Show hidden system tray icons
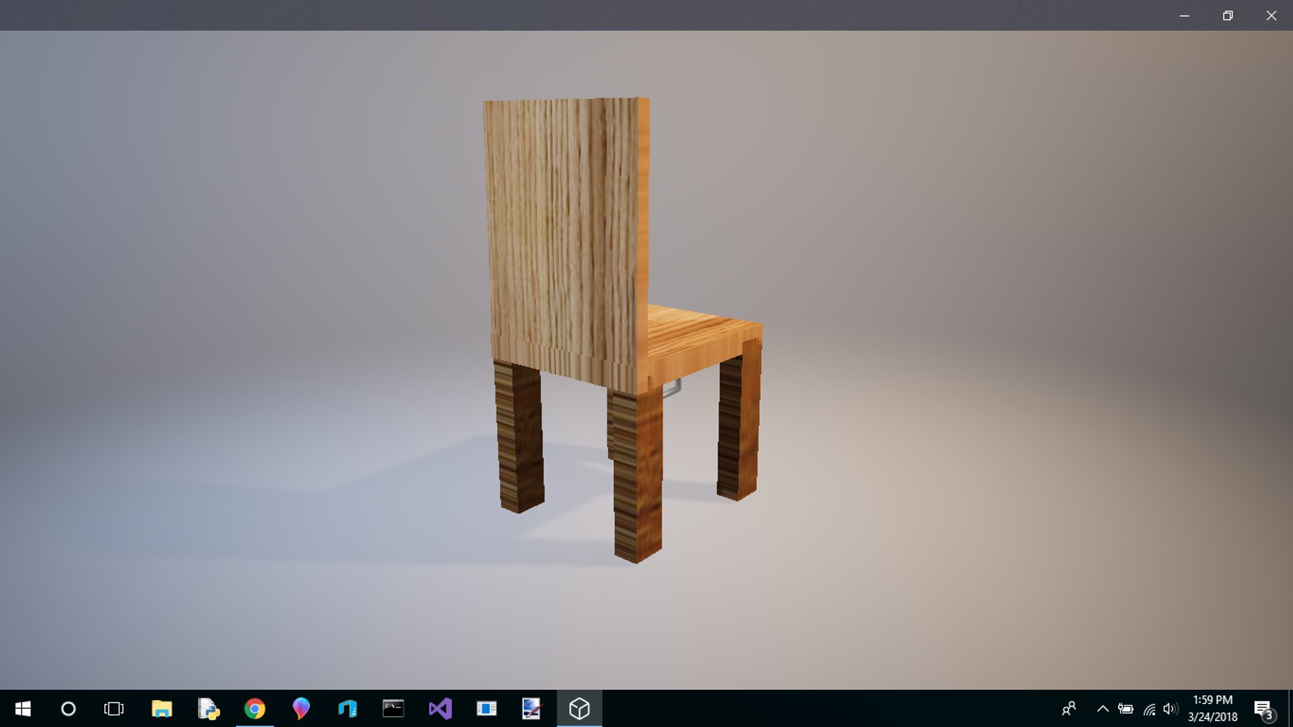This screenshot has height=727, width=1293. tap(1102, 709)
